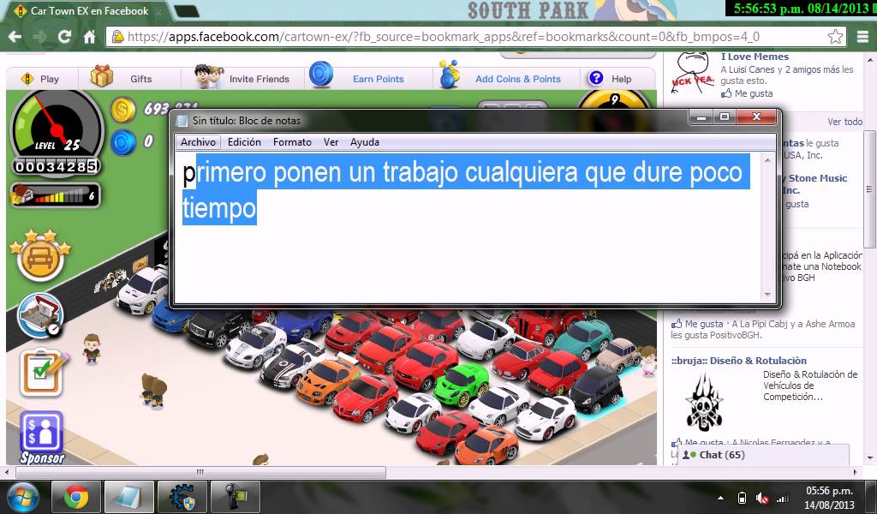Open the Gifts tab
The width and height of the screenshot is (877, 514).
(x=122, y=78)
